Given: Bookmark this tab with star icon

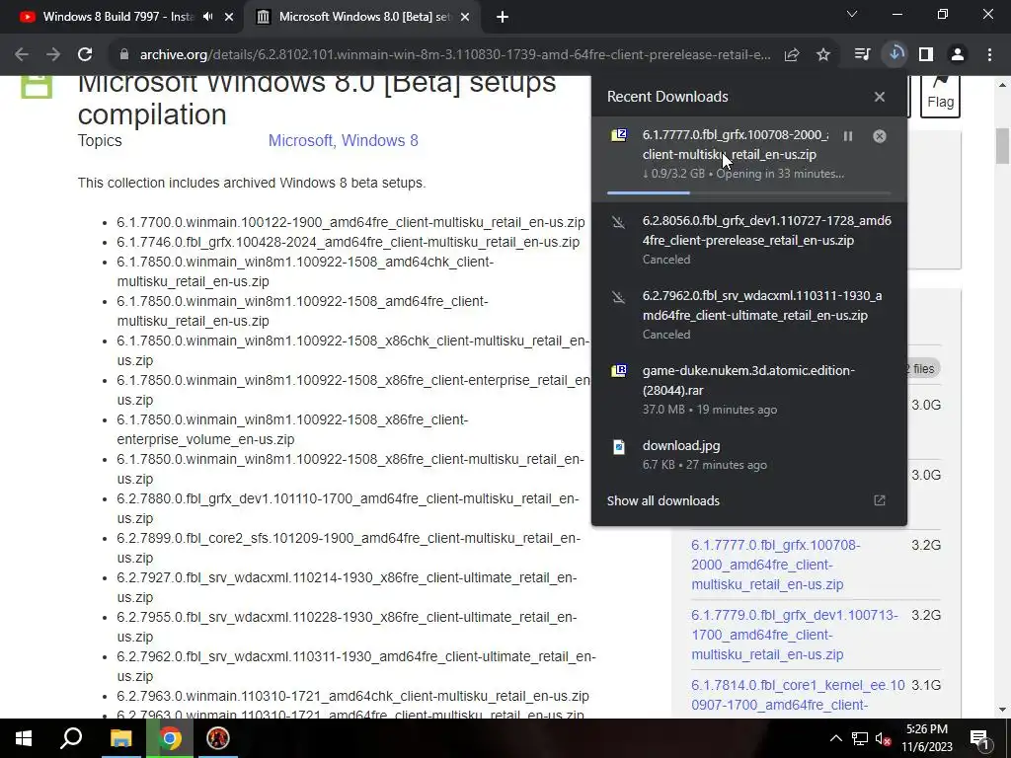Looking at the screenshot, I should (x=823, y=54).
